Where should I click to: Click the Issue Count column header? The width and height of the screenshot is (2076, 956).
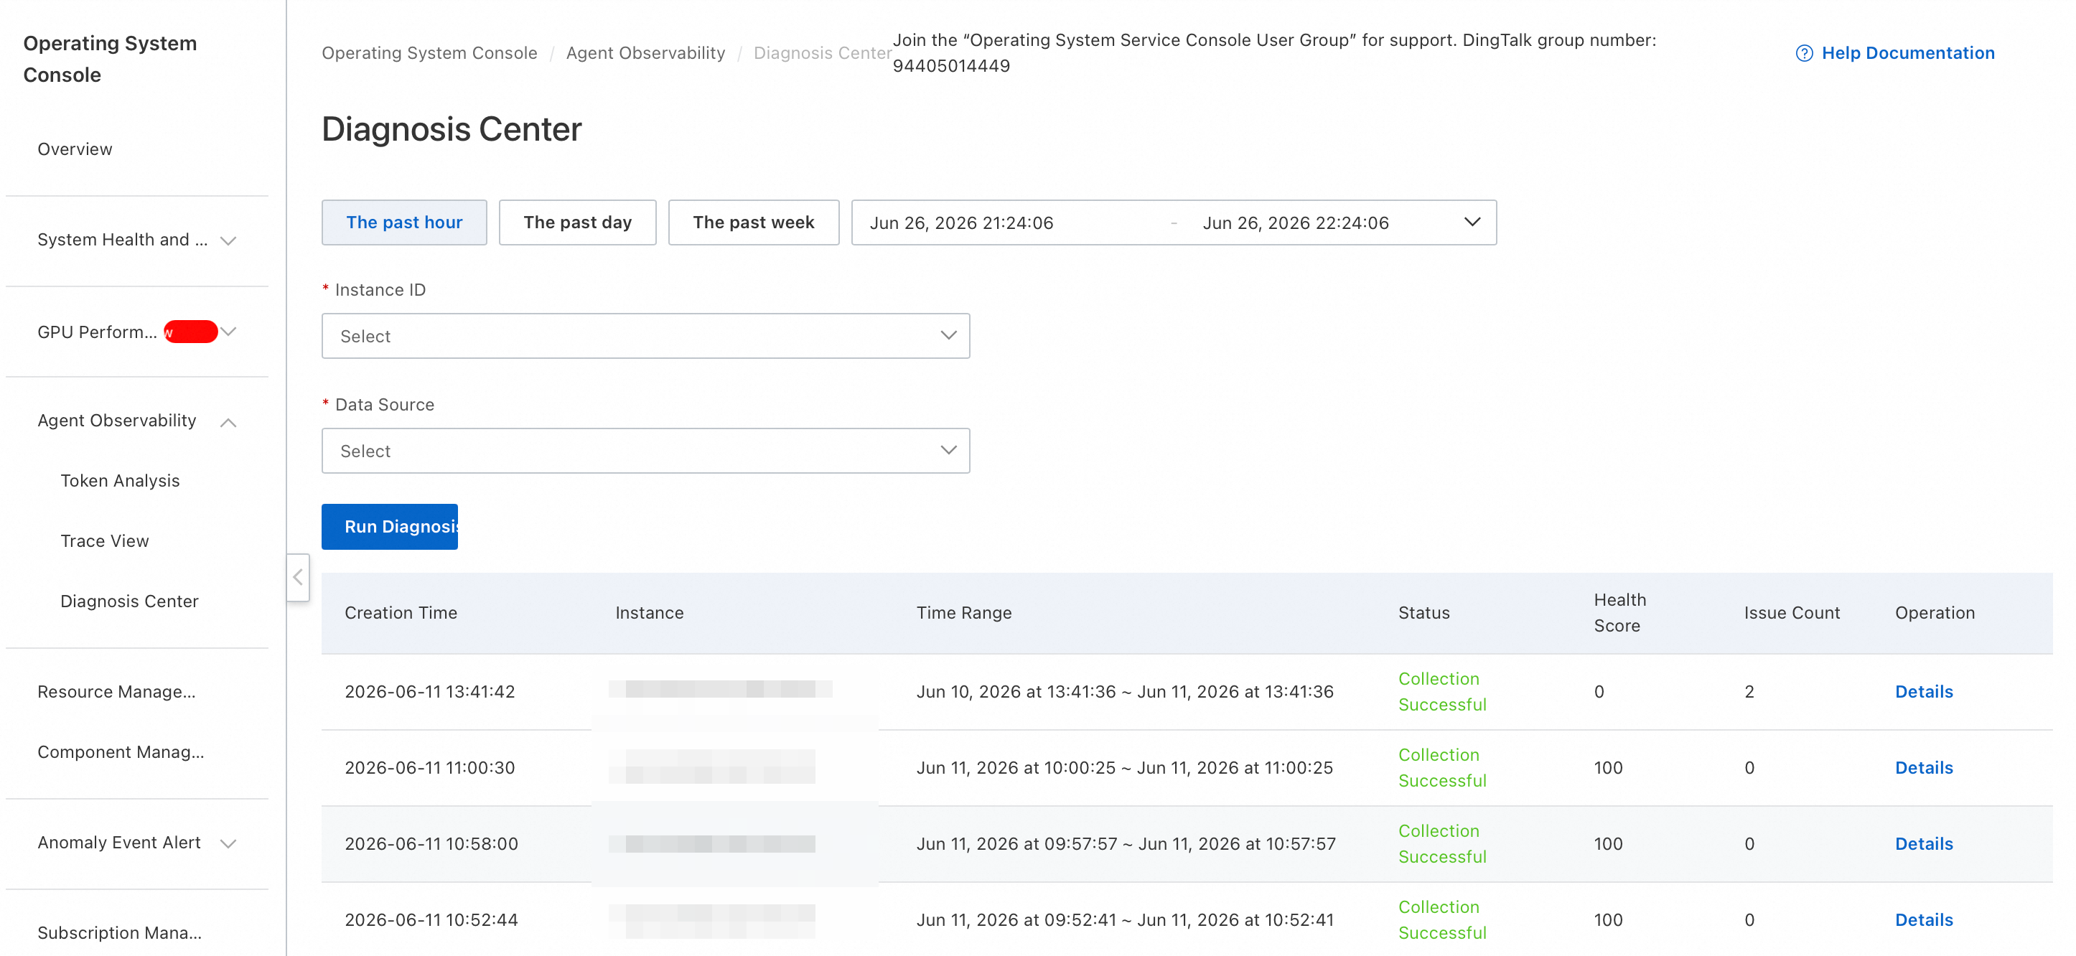point(1792,613)
